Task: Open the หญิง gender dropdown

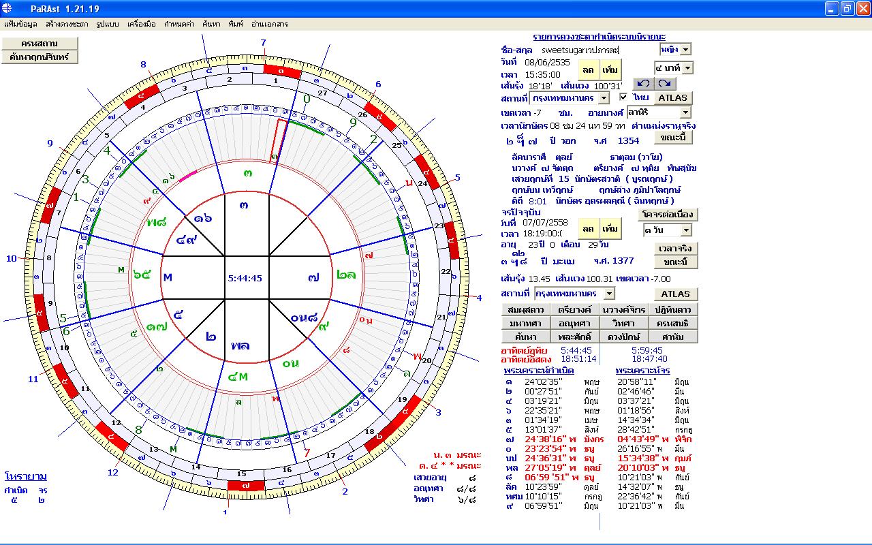Action: point(685,49)
